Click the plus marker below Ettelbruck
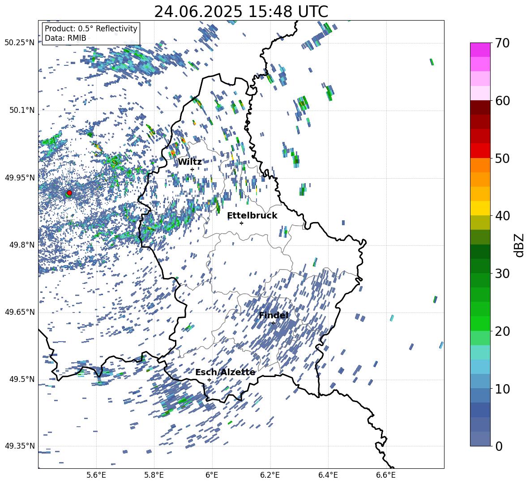 tap(241, 223)
